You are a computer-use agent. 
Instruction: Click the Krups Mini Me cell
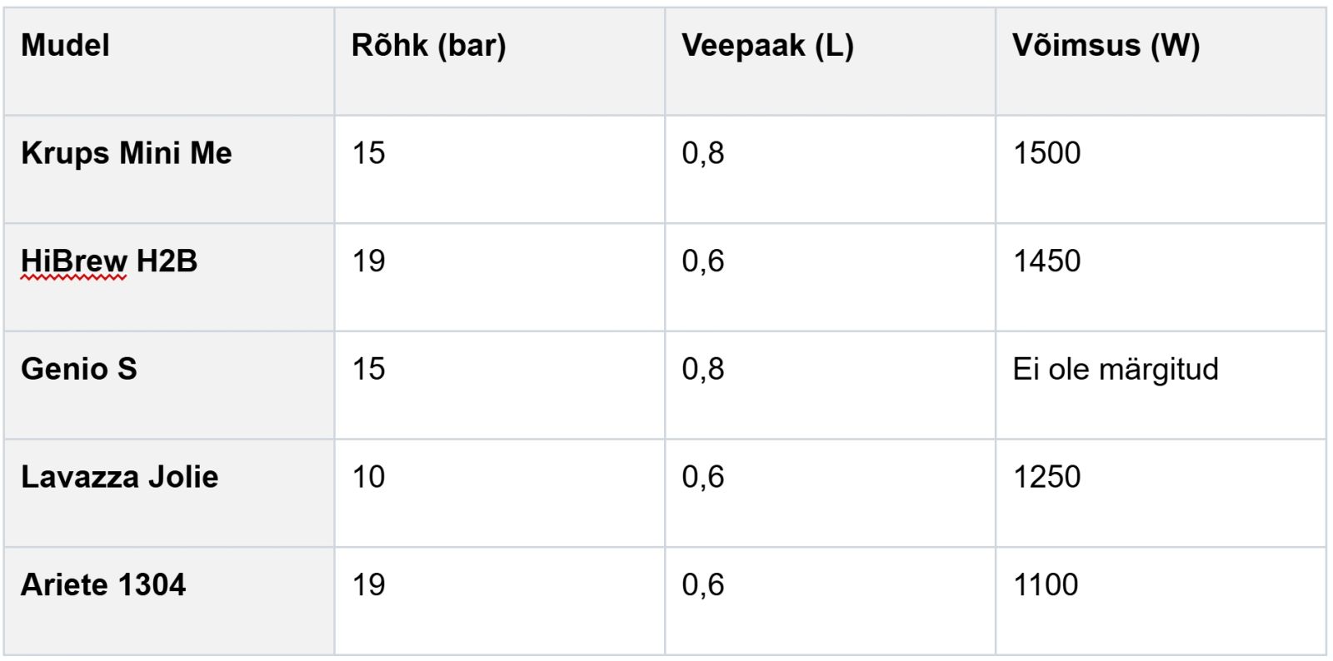point(169,169)
